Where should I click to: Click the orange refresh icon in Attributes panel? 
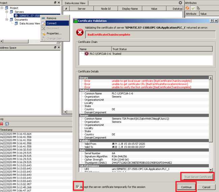[x=187, y=8]
